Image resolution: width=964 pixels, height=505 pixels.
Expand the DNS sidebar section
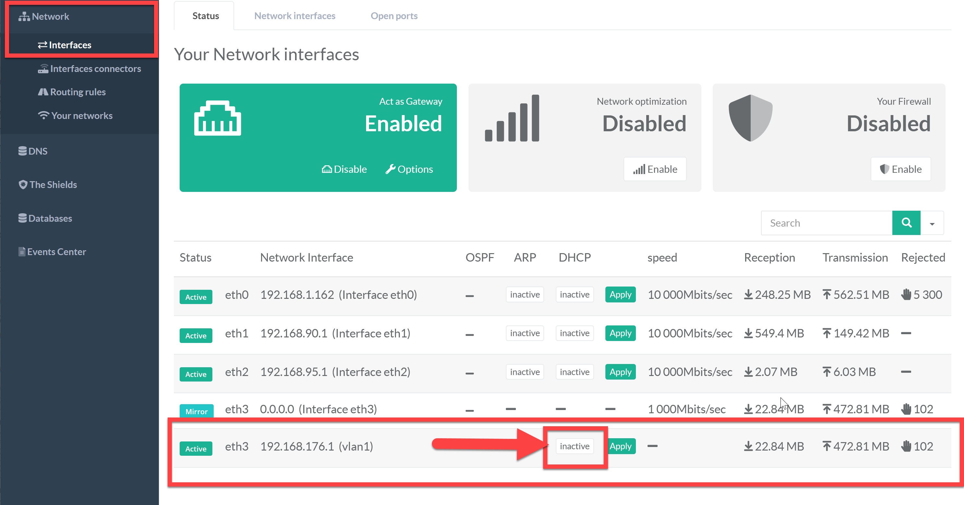pos(33,151)
